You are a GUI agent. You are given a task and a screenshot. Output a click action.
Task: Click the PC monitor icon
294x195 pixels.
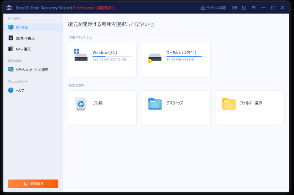(x=11, y=28)
